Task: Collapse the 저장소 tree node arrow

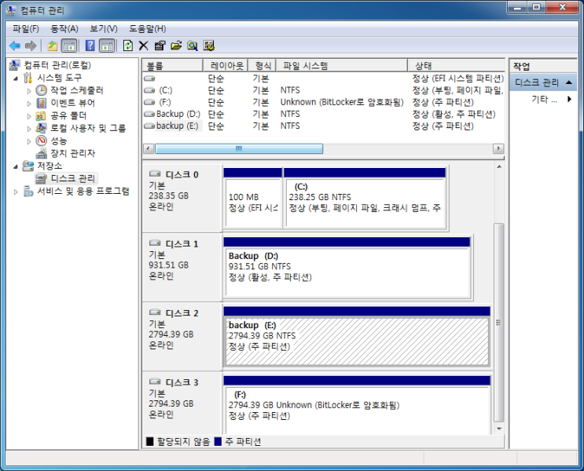Action: [16, 166]
